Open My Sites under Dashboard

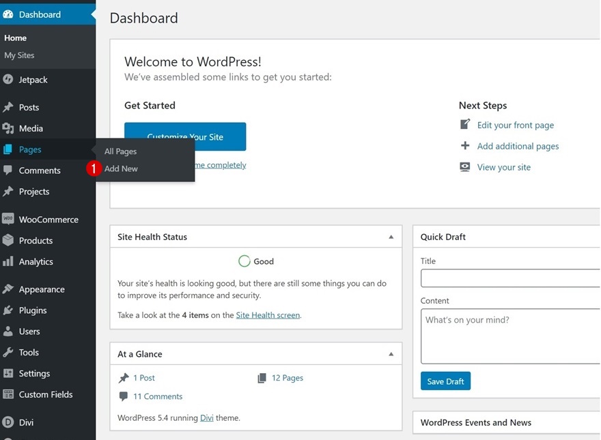pyautogui.click(x=19, y=55)
